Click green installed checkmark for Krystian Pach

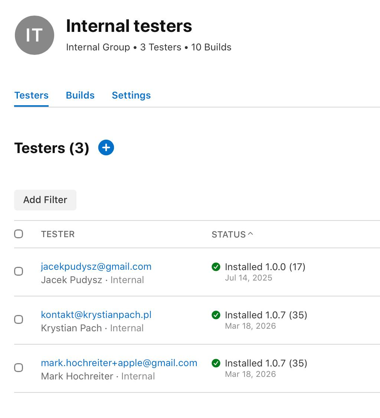[x=216, y=315]
